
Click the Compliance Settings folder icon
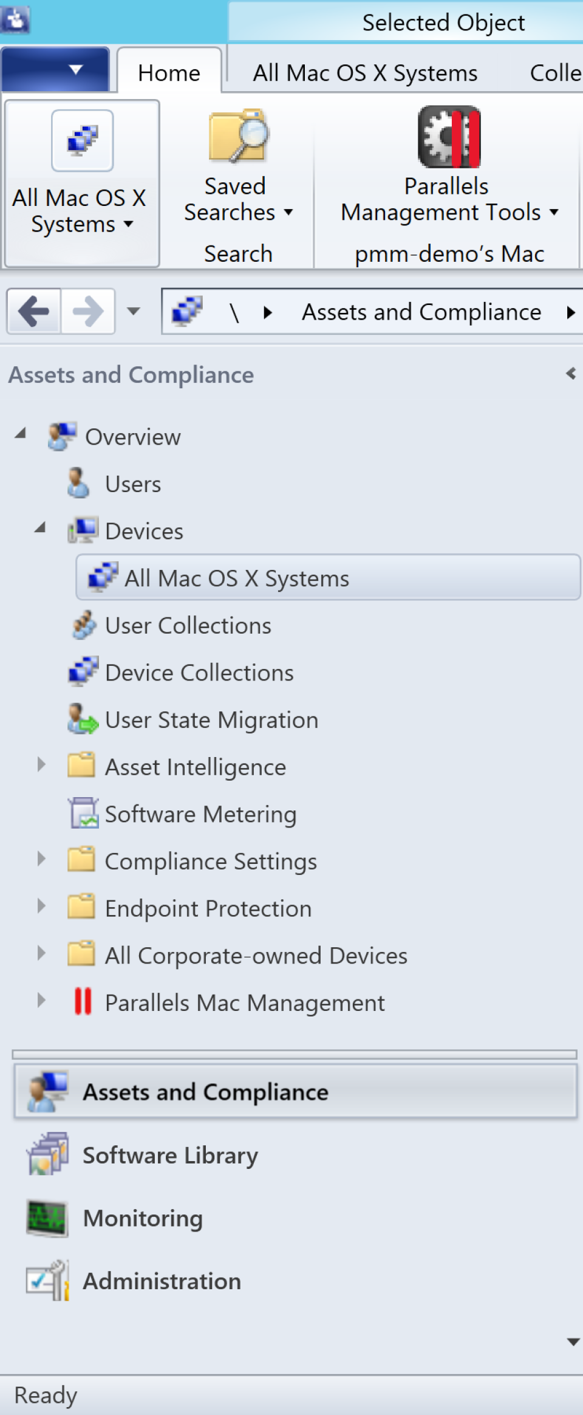coord(81,859)
